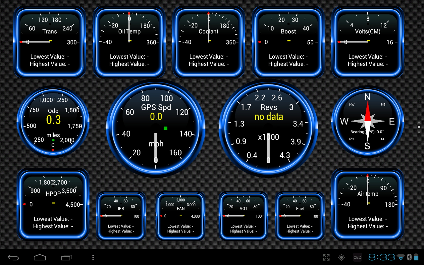Screen dimensions: 424x265
Task: Tap the Trans temperature gauge
Action: [x=50, y=42]
